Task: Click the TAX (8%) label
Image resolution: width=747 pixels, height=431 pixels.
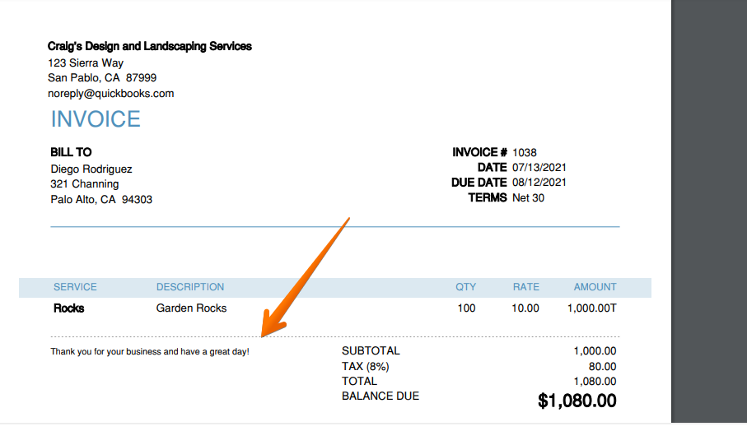Action: tap(366, 366)
